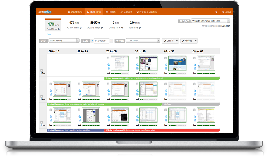Image resolution: width=268 pixels, height=156 pixels.
Task: Switch to the Report tab
Action: coord(111,12)
